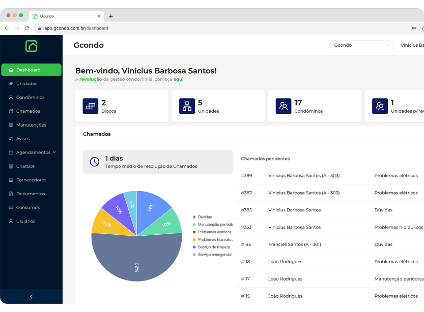
Task: Click the Gcondo logo icon in sidebar
Action: tap(31, 46)
